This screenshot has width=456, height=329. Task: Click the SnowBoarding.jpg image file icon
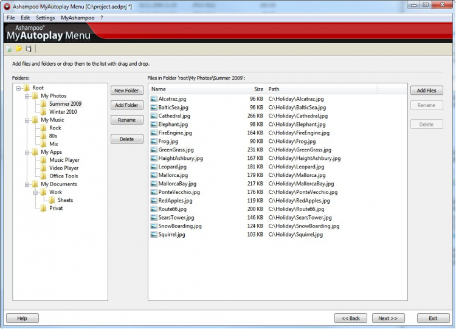(x=154, y=226)
